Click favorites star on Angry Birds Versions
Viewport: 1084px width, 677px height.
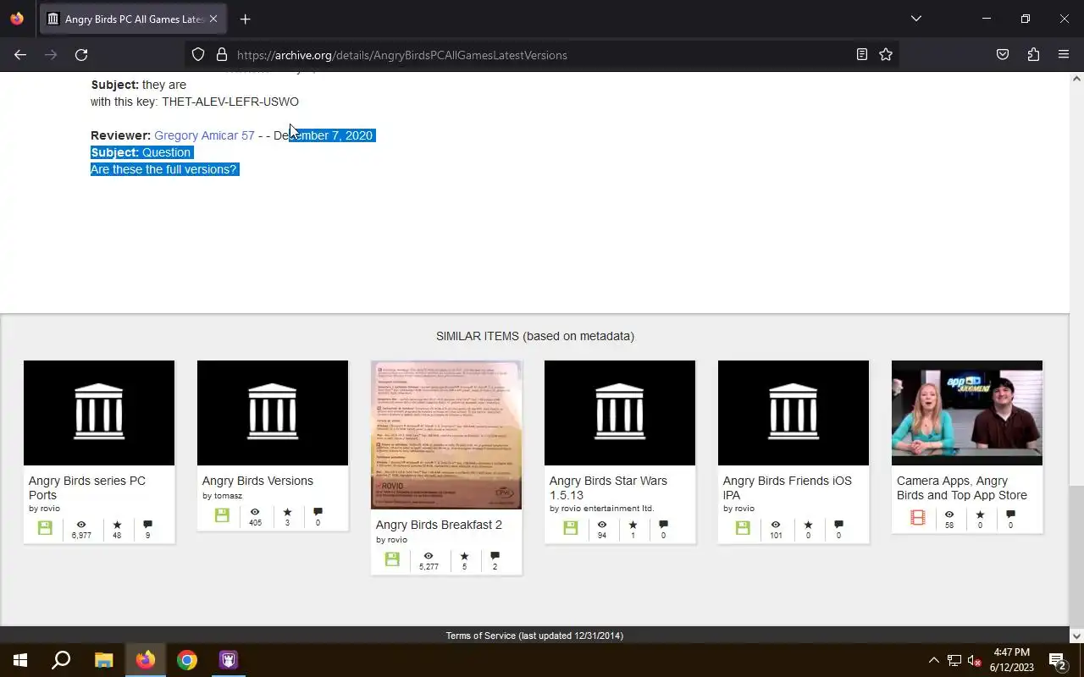[x=287, y=512]
